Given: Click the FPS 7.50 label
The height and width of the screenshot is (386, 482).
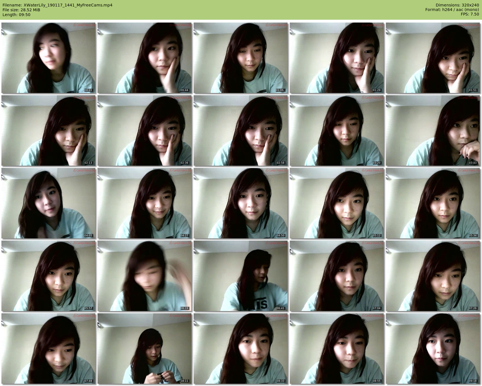Looking at the screenshot, I should tap(470, 14).
